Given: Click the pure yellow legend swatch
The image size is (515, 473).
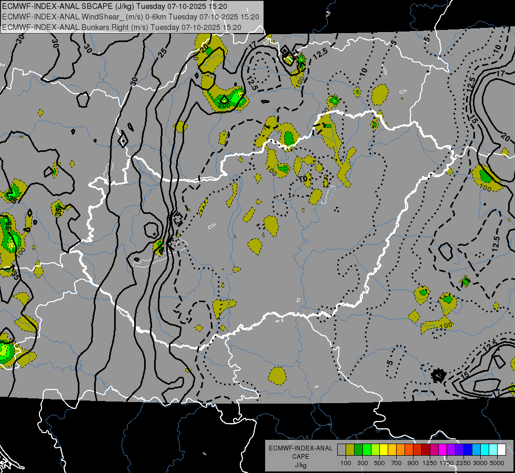Looking at the screenshot, I should coord(383,450).
